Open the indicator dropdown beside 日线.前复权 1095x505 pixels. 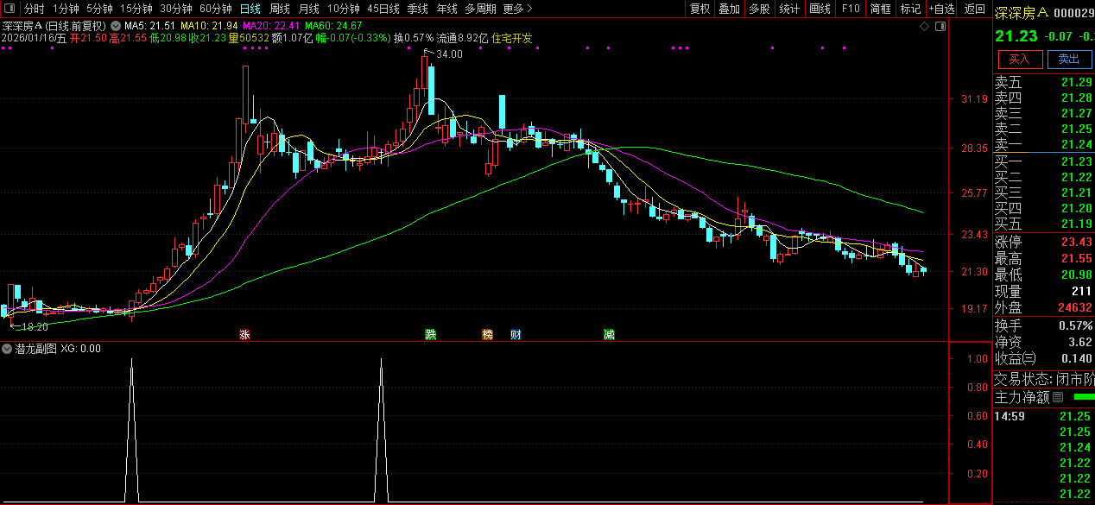pyautogui.click(x=116, y=26)
